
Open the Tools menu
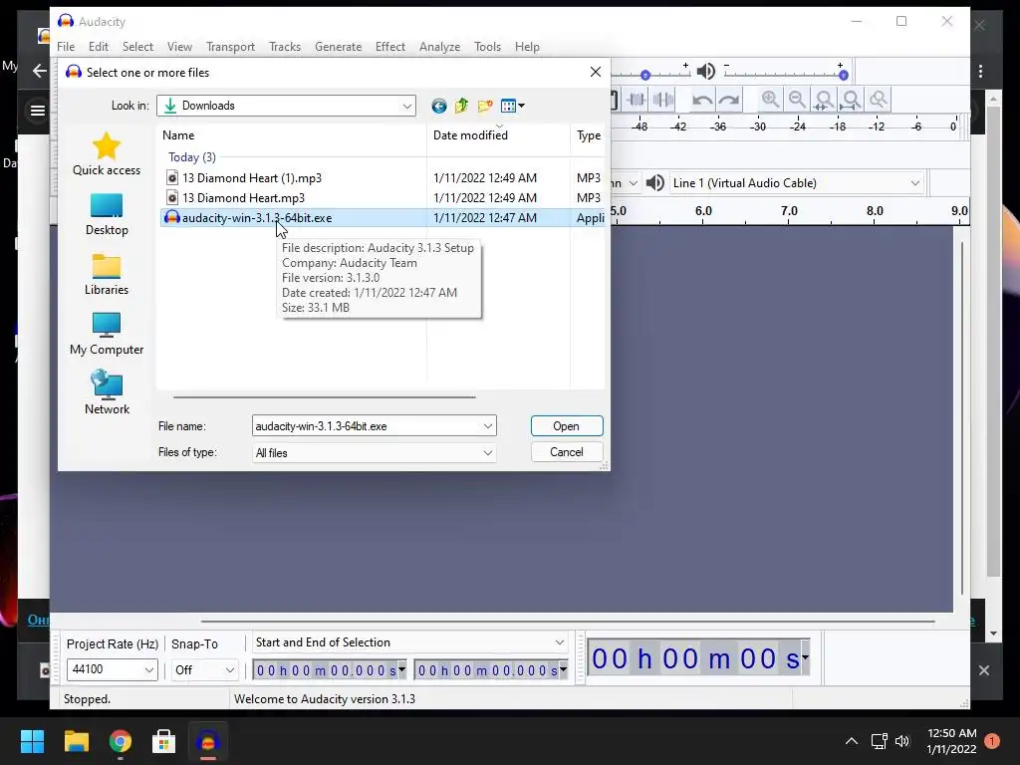(487, 47)
